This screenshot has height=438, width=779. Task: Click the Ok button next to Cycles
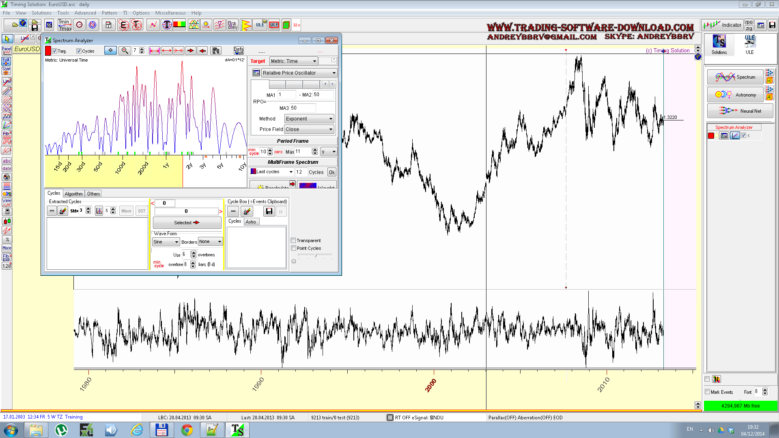[x=332, y=172]
